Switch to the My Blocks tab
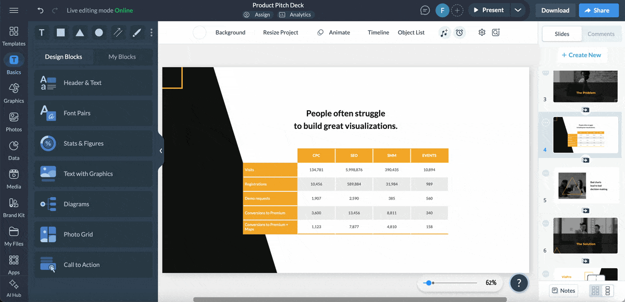 [122, 57]
